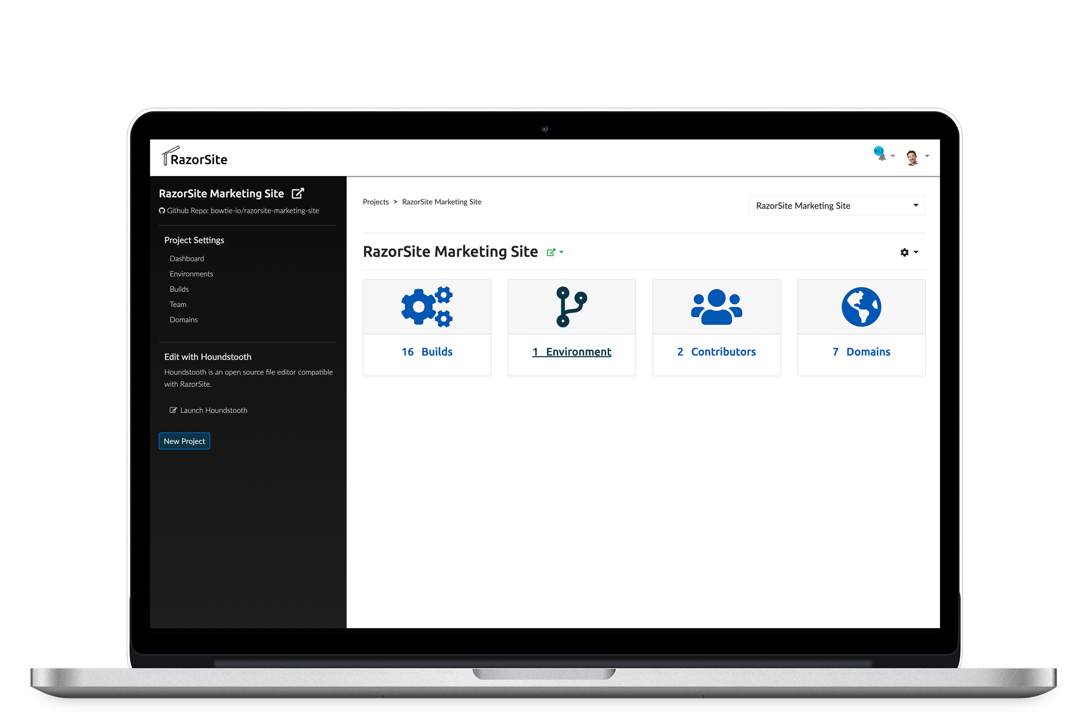Click the Environment branch icon
Screen dimensions: 1089x718
coord(572,307)
